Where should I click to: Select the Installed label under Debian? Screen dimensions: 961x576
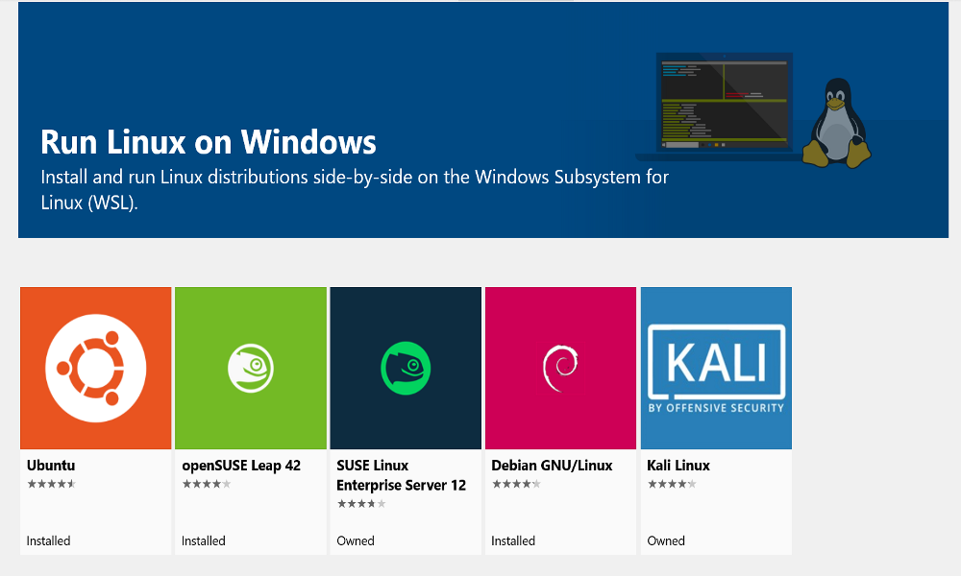pyautogui.click(x=512, y=540)
